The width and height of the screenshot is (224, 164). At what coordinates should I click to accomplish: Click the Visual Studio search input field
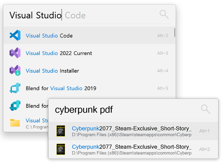(x=83, y=15)
